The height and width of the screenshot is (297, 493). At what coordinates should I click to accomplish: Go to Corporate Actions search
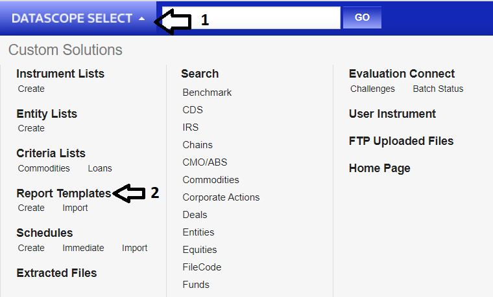(221, 197)
